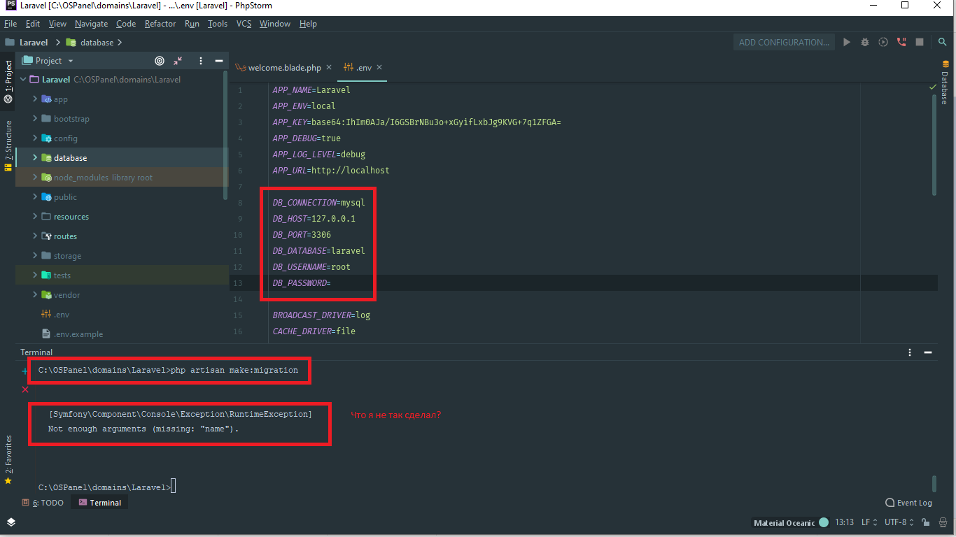Click the database breadcrumb in navigation bar
956x537 pixels.
click(x=90, y=43)
